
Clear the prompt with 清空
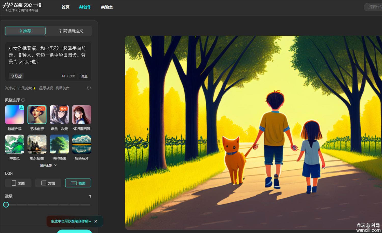pyautogui.click(x=84, y=76)
